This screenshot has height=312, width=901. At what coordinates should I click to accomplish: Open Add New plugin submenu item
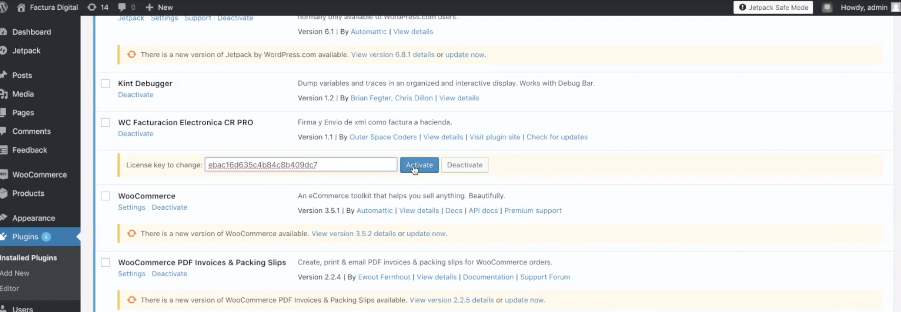(x=14, y=273)
